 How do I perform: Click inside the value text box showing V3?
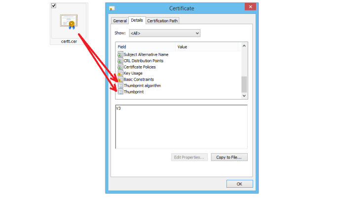coord(181,126)
